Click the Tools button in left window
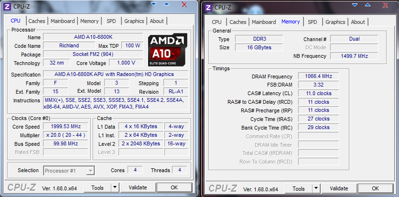The image size is (399, 197). pos(97,188)
